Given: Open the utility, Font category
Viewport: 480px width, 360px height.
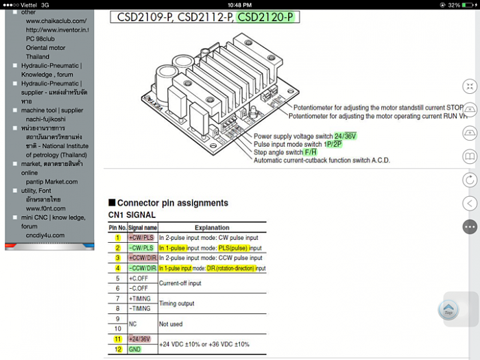Looking at the screenshot, I should [x=36, y=191].
